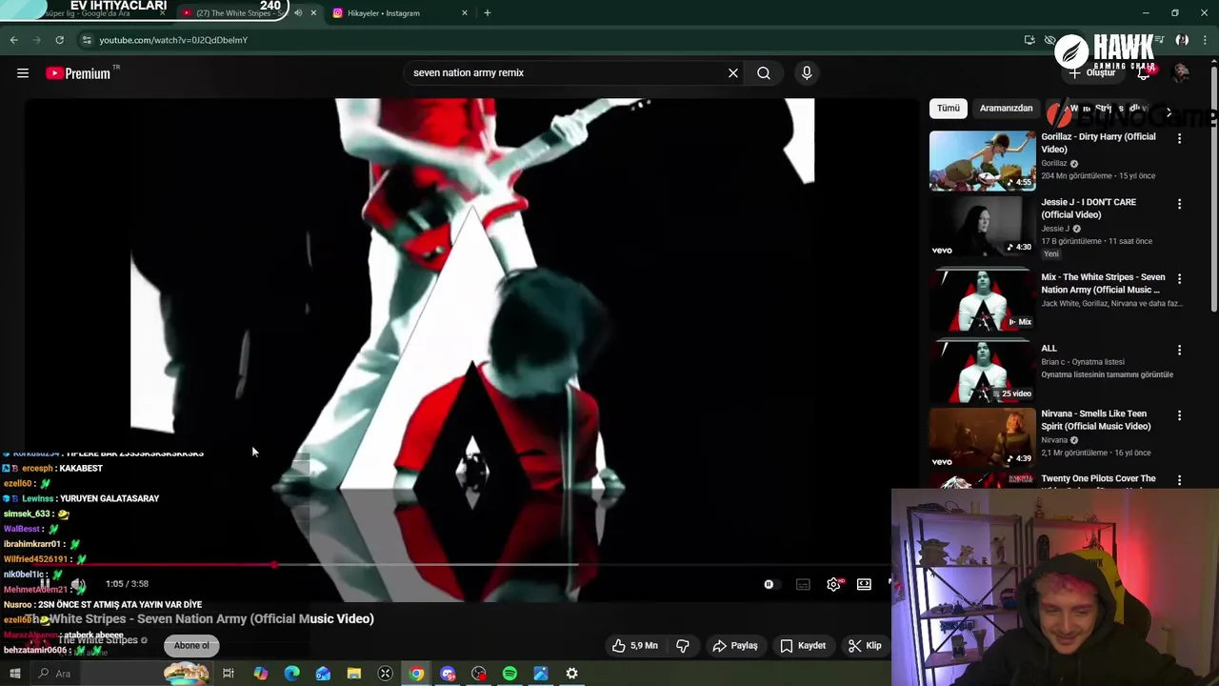Toggle subtitles in the player controls
1219x686 pixels.
click(803, 584)
